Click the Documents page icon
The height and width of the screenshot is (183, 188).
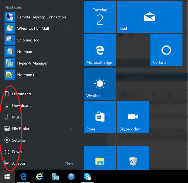tap(7, 94)
